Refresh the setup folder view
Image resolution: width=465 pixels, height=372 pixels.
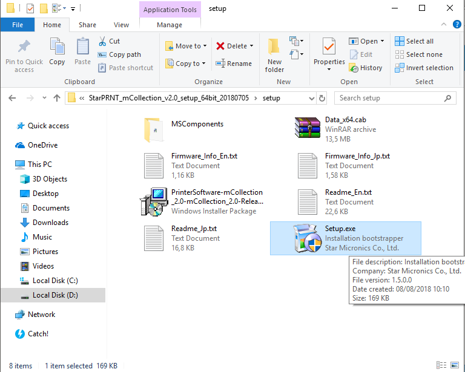coord(322,98)
